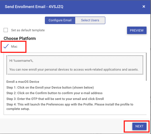Select the Step 1 instruction line
This screenshot has width=151, height=134.
coord(50,87)
